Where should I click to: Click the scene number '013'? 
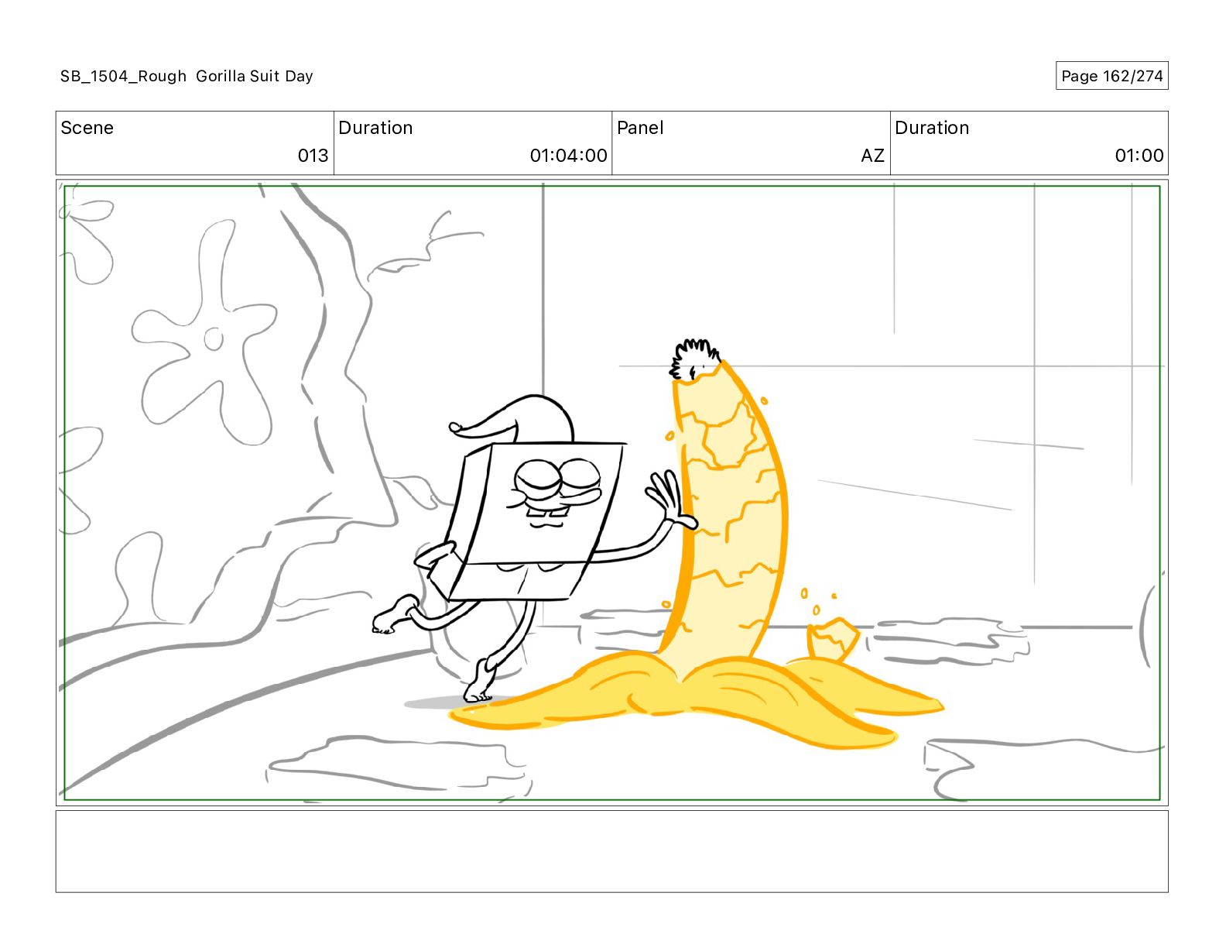[313, 156]
